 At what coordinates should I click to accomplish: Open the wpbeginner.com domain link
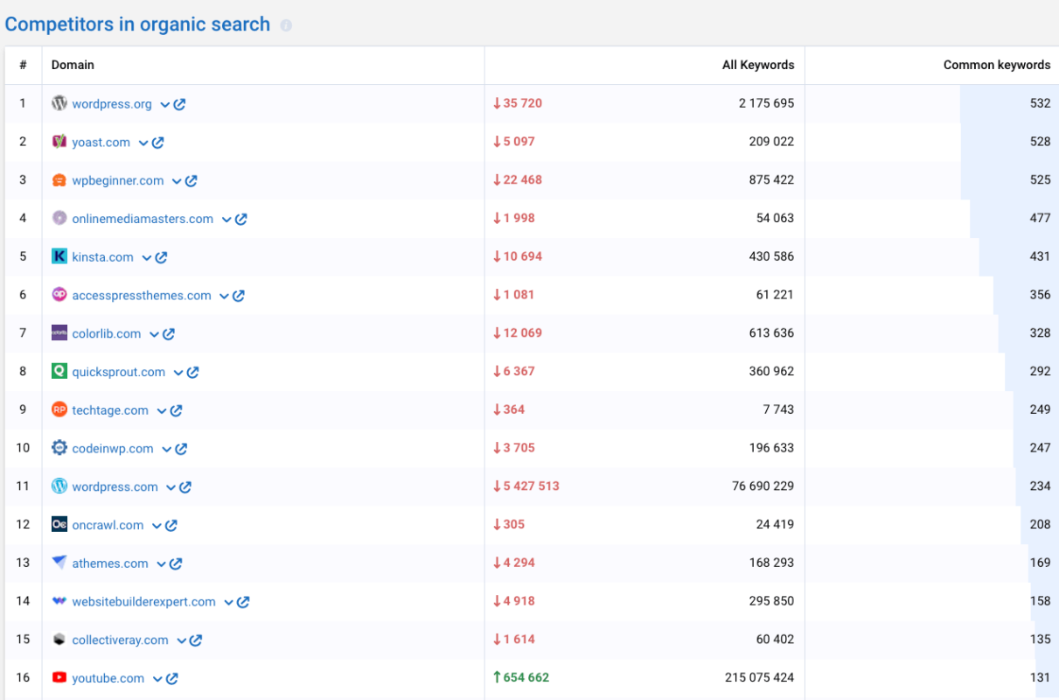point(118,181)
